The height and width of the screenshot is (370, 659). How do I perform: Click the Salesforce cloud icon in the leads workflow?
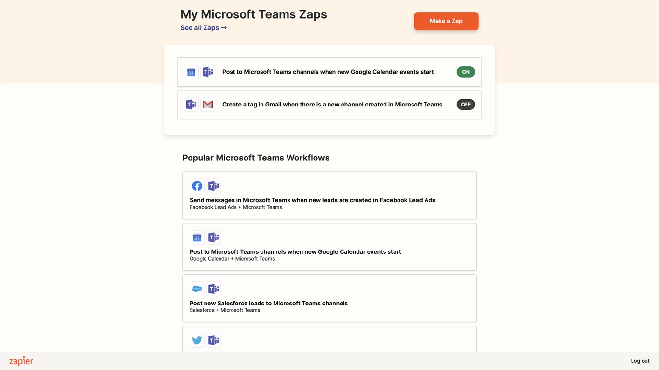pyautogui.click(x=197, y=289)
